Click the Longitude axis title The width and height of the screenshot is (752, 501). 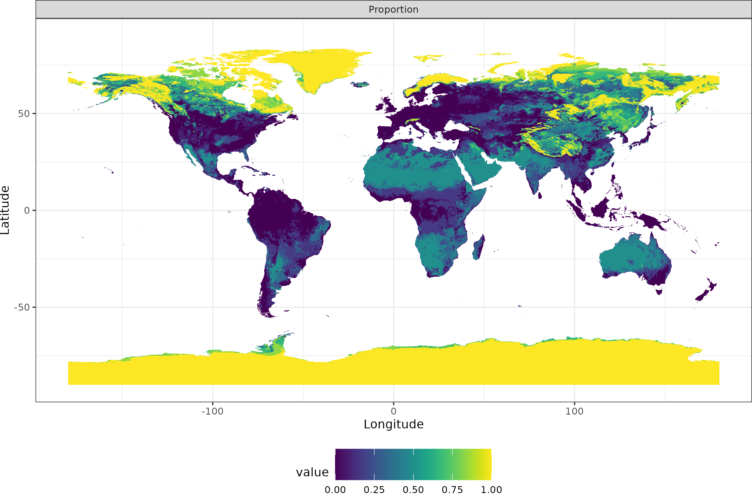coord(394,424)
